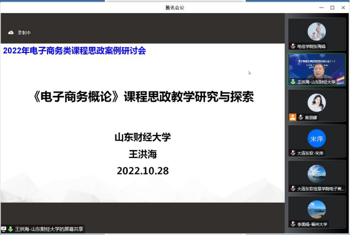
Task: Select 焦丽娜 participant avatar
Action: tap(317, 103)
